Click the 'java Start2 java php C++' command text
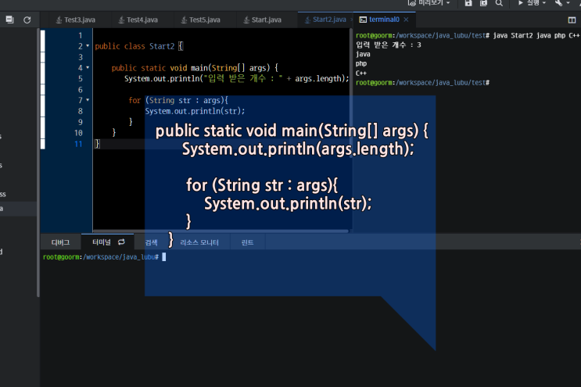The width and height of the screenshot is (581, 387). coord(536,35)
